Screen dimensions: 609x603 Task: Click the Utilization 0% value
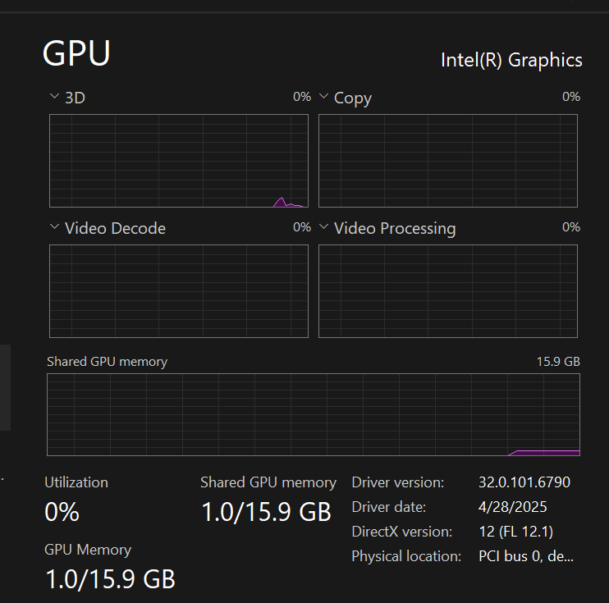[62, 513]
